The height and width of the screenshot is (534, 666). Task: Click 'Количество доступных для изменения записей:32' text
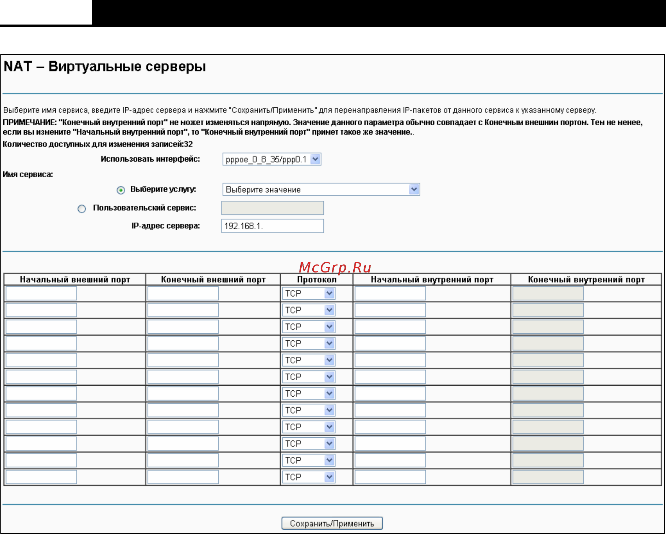98,144
